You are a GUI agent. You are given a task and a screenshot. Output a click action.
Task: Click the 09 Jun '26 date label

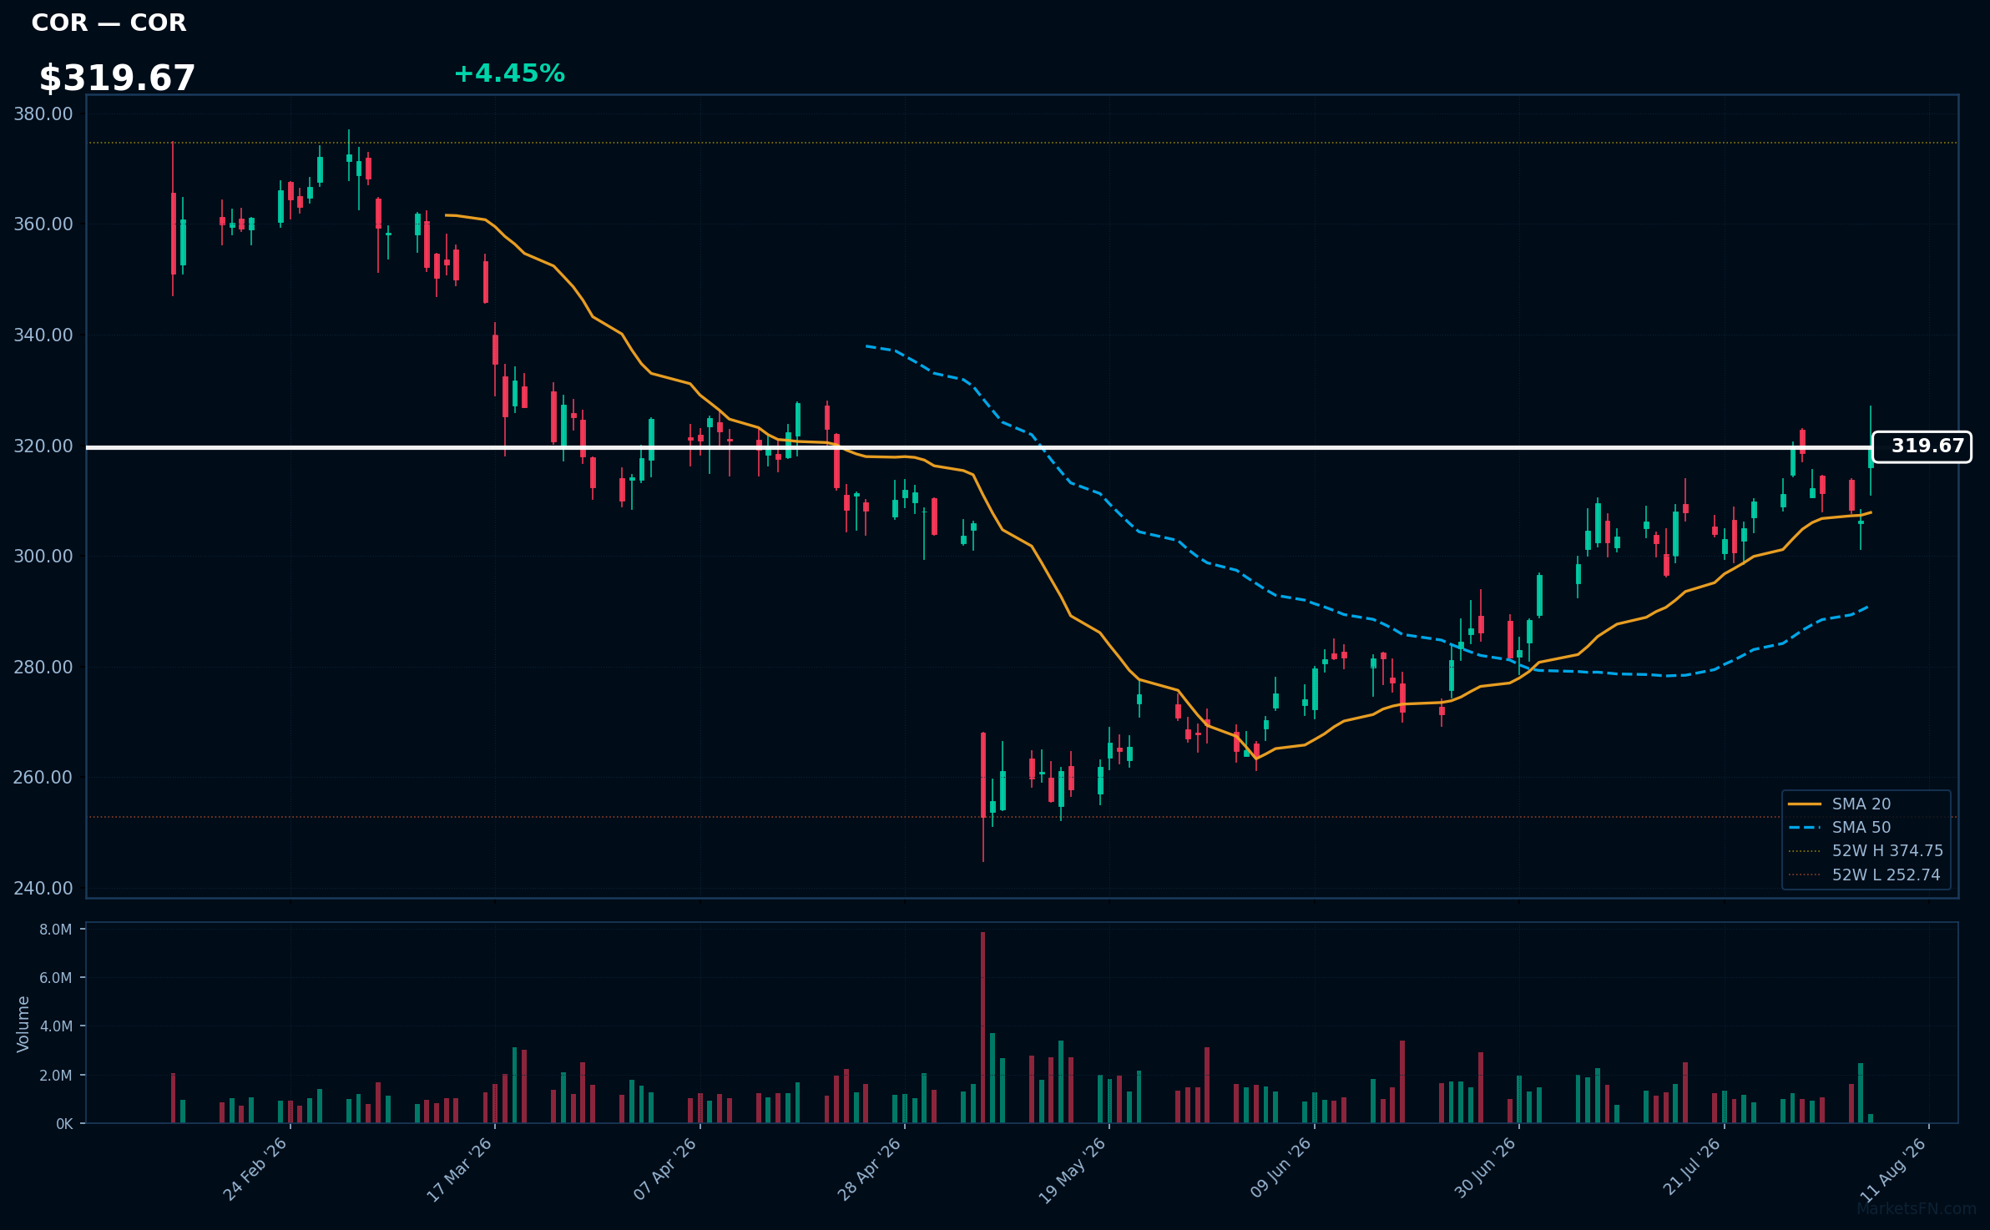point(1280,1169)
